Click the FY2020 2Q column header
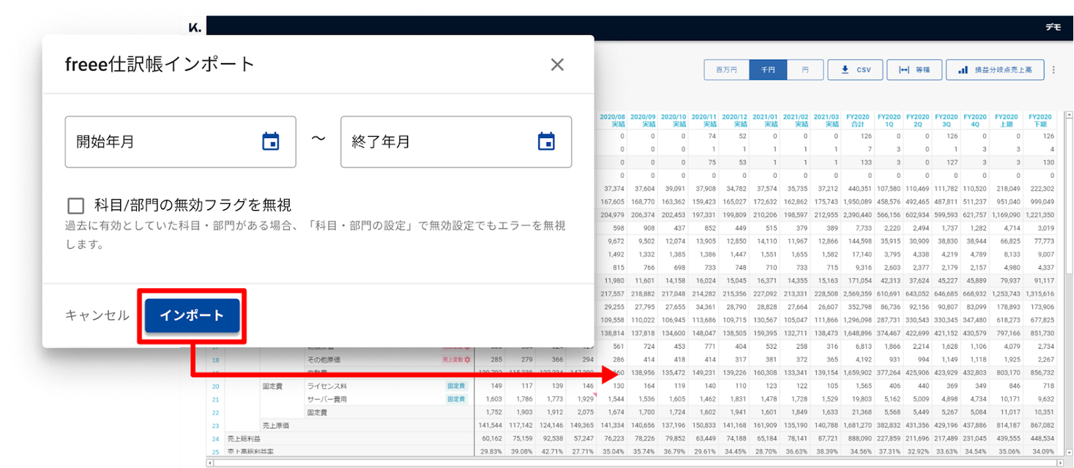Image resolution: width=1074 pixels, height=468 pixels. [x=917, y=121]
